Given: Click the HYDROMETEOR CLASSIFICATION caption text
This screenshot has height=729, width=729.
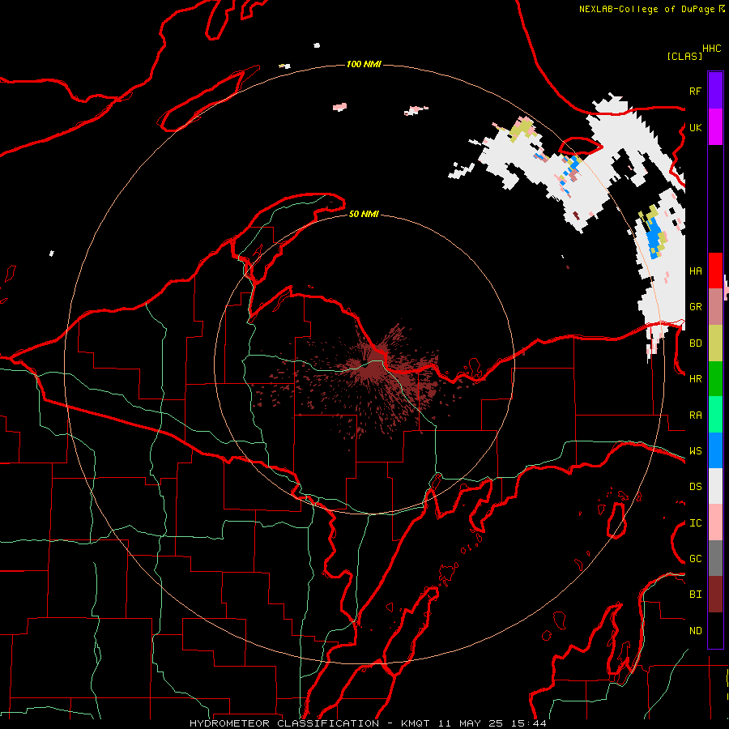Looking at the screenshot, I should [x=284, y=723].
